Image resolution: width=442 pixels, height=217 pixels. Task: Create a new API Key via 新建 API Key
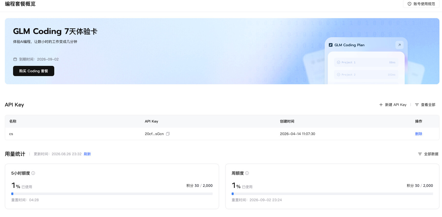[393, 105]
